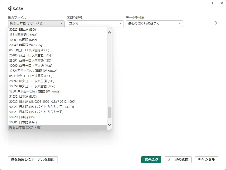Select 850: 西ヨーロッパ言語 (DOS)
This screenshot has width=226, height=170.
coord(58,50)
